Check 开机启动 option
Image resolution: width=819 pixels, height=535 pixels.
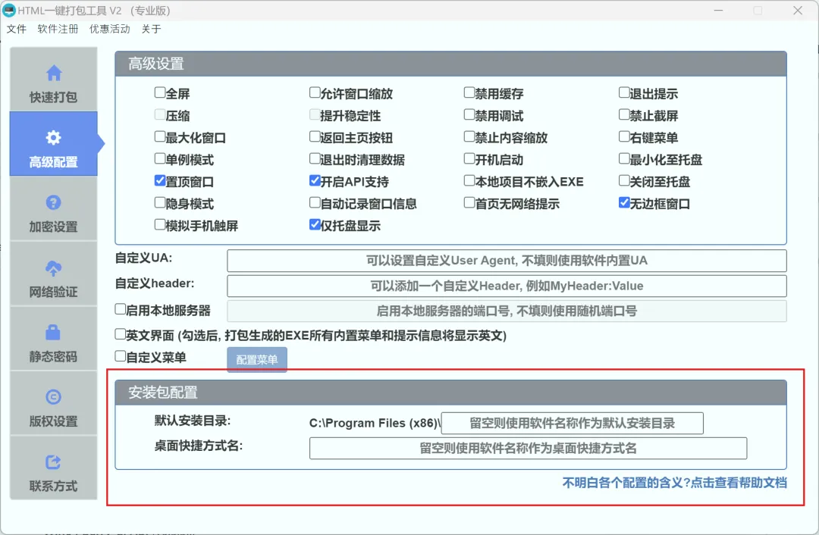[x=469, y=158]
